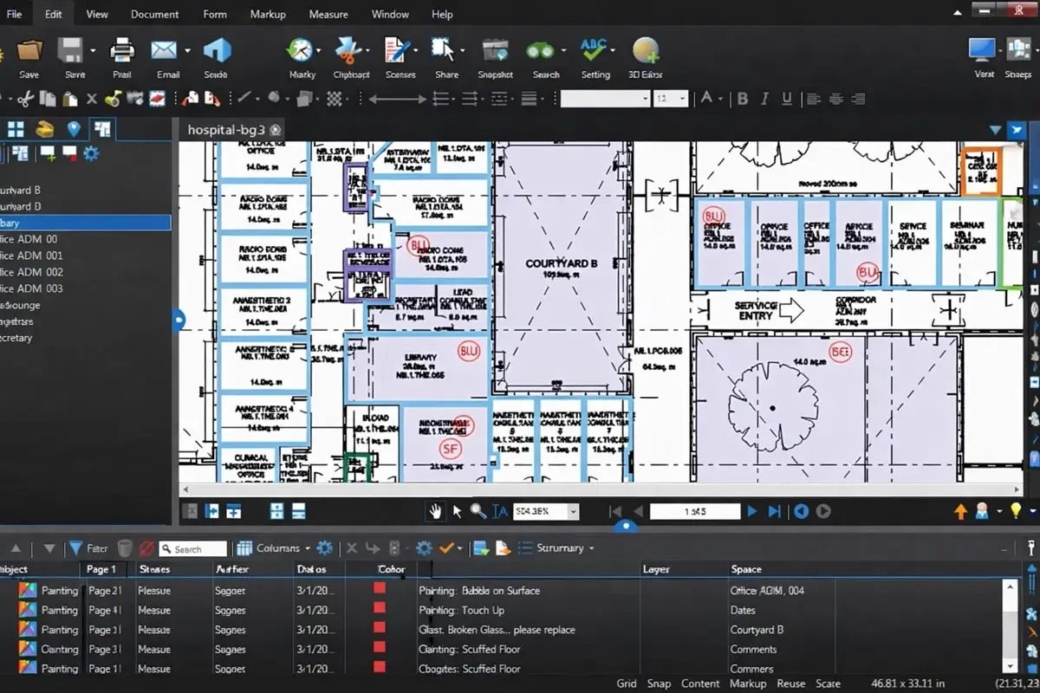
Task: Open the zoom percentage dropdown
Action: 573,512
